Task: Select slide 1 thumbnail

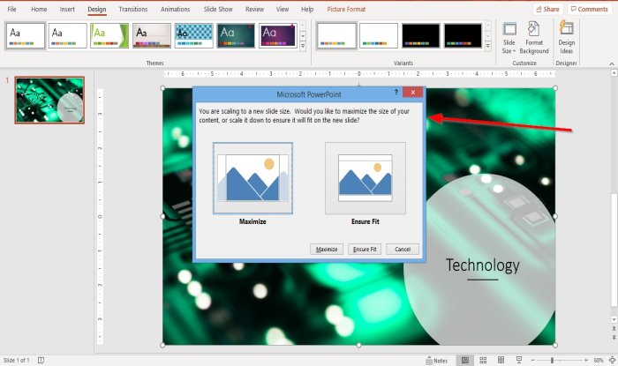Action: click(x=49, y=100)
